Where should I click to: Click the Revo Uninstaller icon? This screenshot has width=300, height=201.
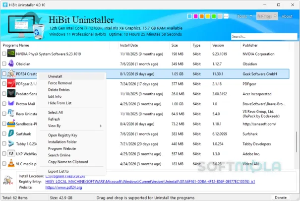11,113
